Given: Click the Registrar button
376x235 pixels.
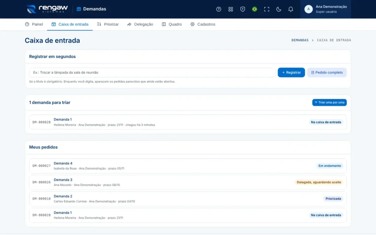Looking at the screenshot, I should 291,72.
